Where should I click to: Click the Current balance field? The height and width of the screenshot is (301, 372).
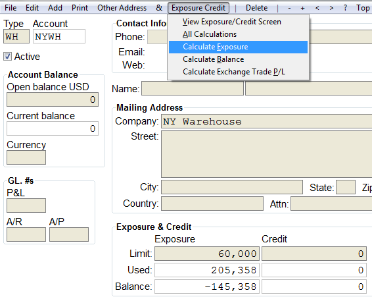click(53, 128)
